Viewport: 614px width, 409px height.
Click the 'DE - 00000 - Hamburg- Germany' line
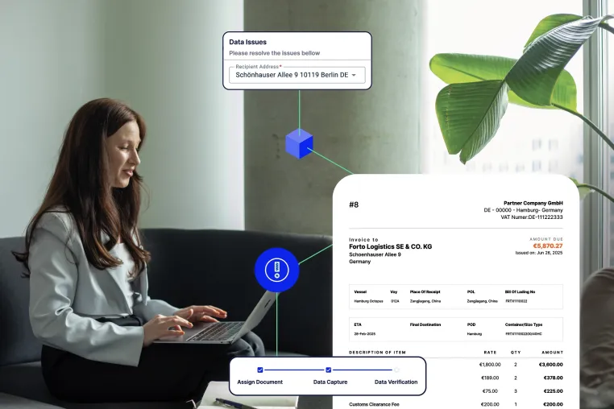pos(523,210)
